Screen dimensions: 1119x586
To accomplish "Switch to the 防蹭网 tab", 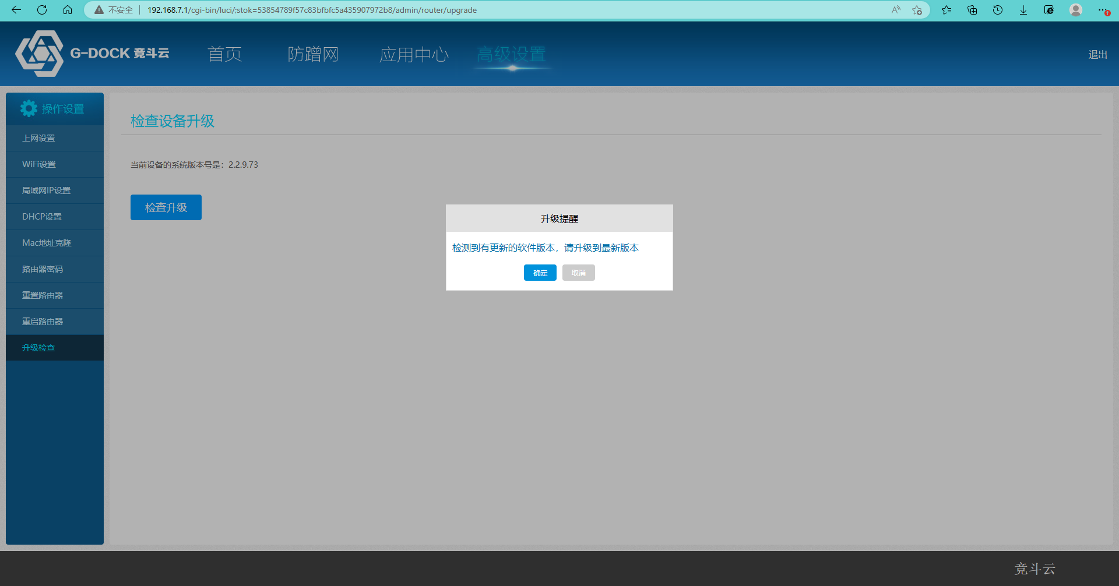I will tap(313, 54).
